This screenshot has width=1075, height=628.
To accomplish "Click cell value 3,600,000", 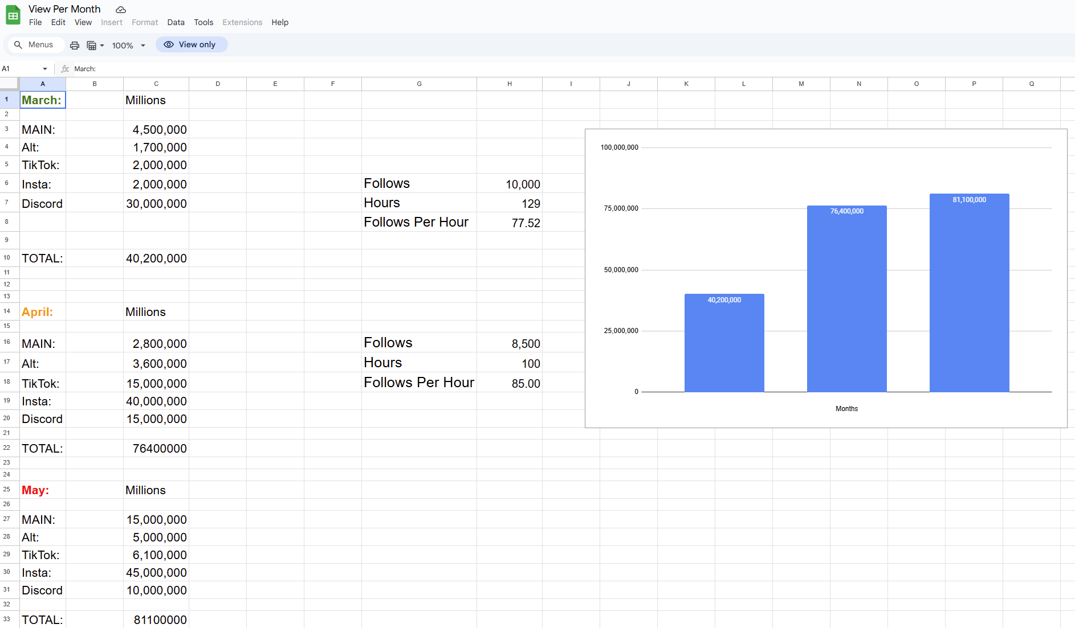I will click(x=156, y=363).
